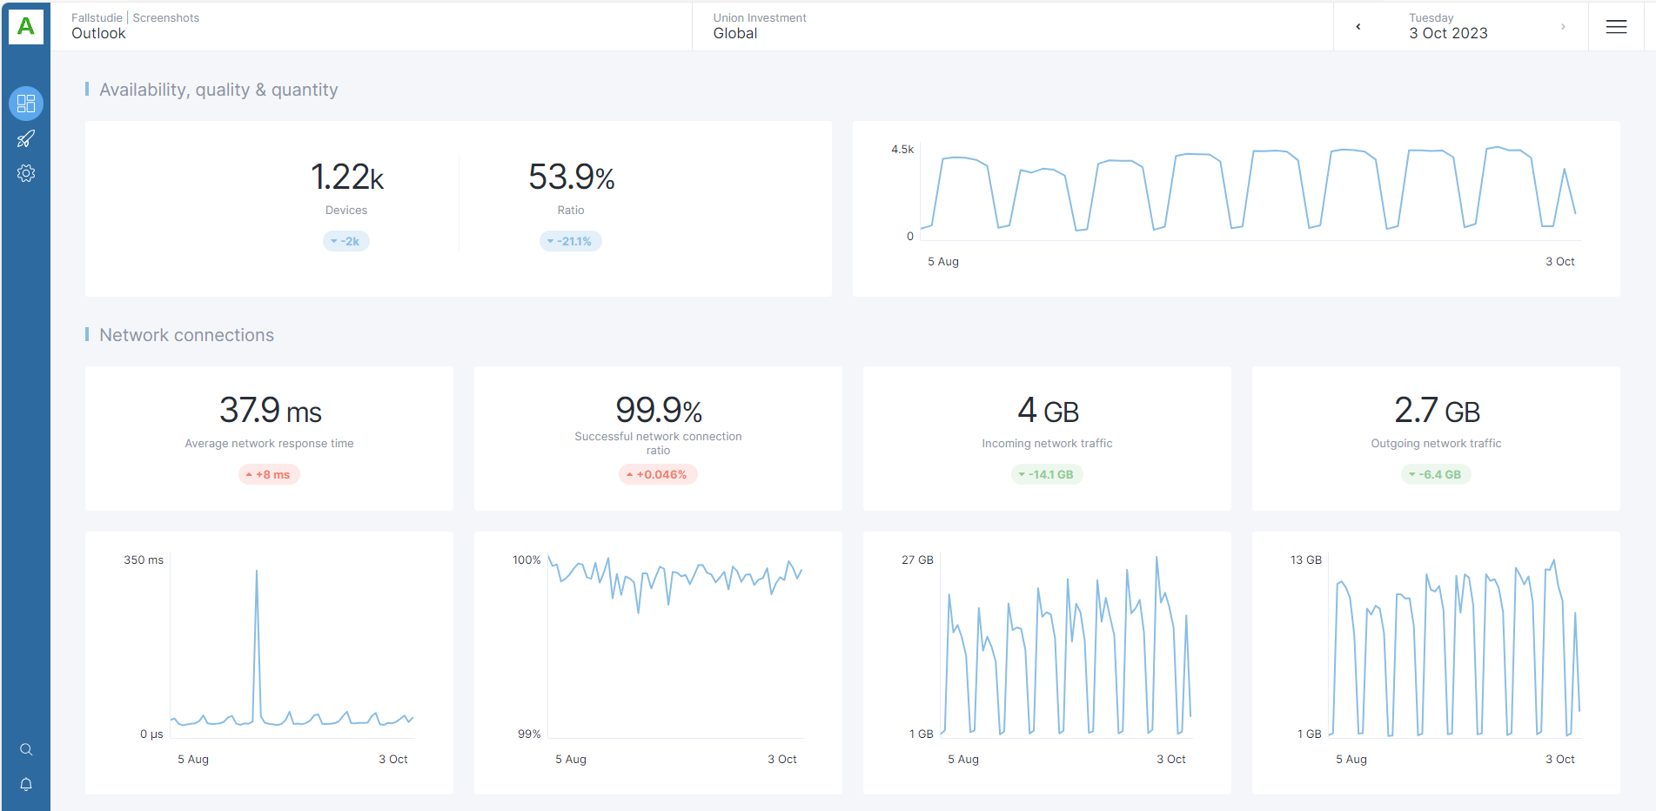Image resolution: width=1656 pixels, height=811 pixels.
Task: Click the -21.1% ratio change badge
Action: (571, 241)
